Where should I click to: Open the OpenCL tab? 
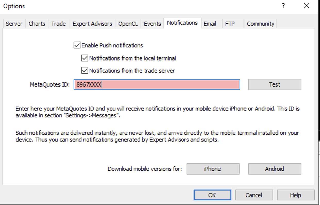tap(128, 24)
